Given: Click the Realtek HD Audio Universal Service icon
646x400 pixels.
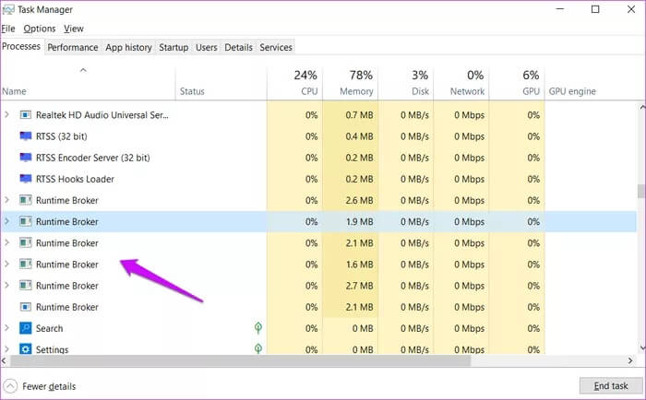Looking at the screenshot, I should tap(26, 115).
